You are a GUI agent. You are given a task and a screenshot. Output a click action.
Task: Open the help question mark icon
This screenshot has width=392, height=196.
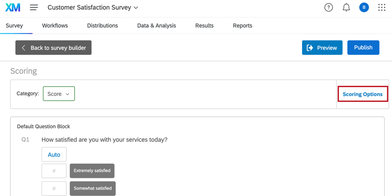click(x=328, y=8)
